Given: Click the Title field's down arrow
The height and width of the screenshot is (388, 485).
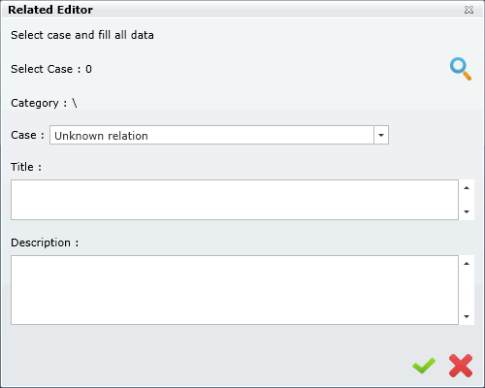Looking at the screenshot, I should (x=467, y=211).
